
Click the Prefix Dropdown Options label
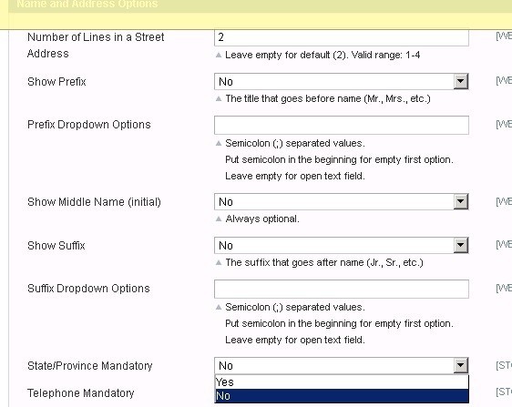89,125
